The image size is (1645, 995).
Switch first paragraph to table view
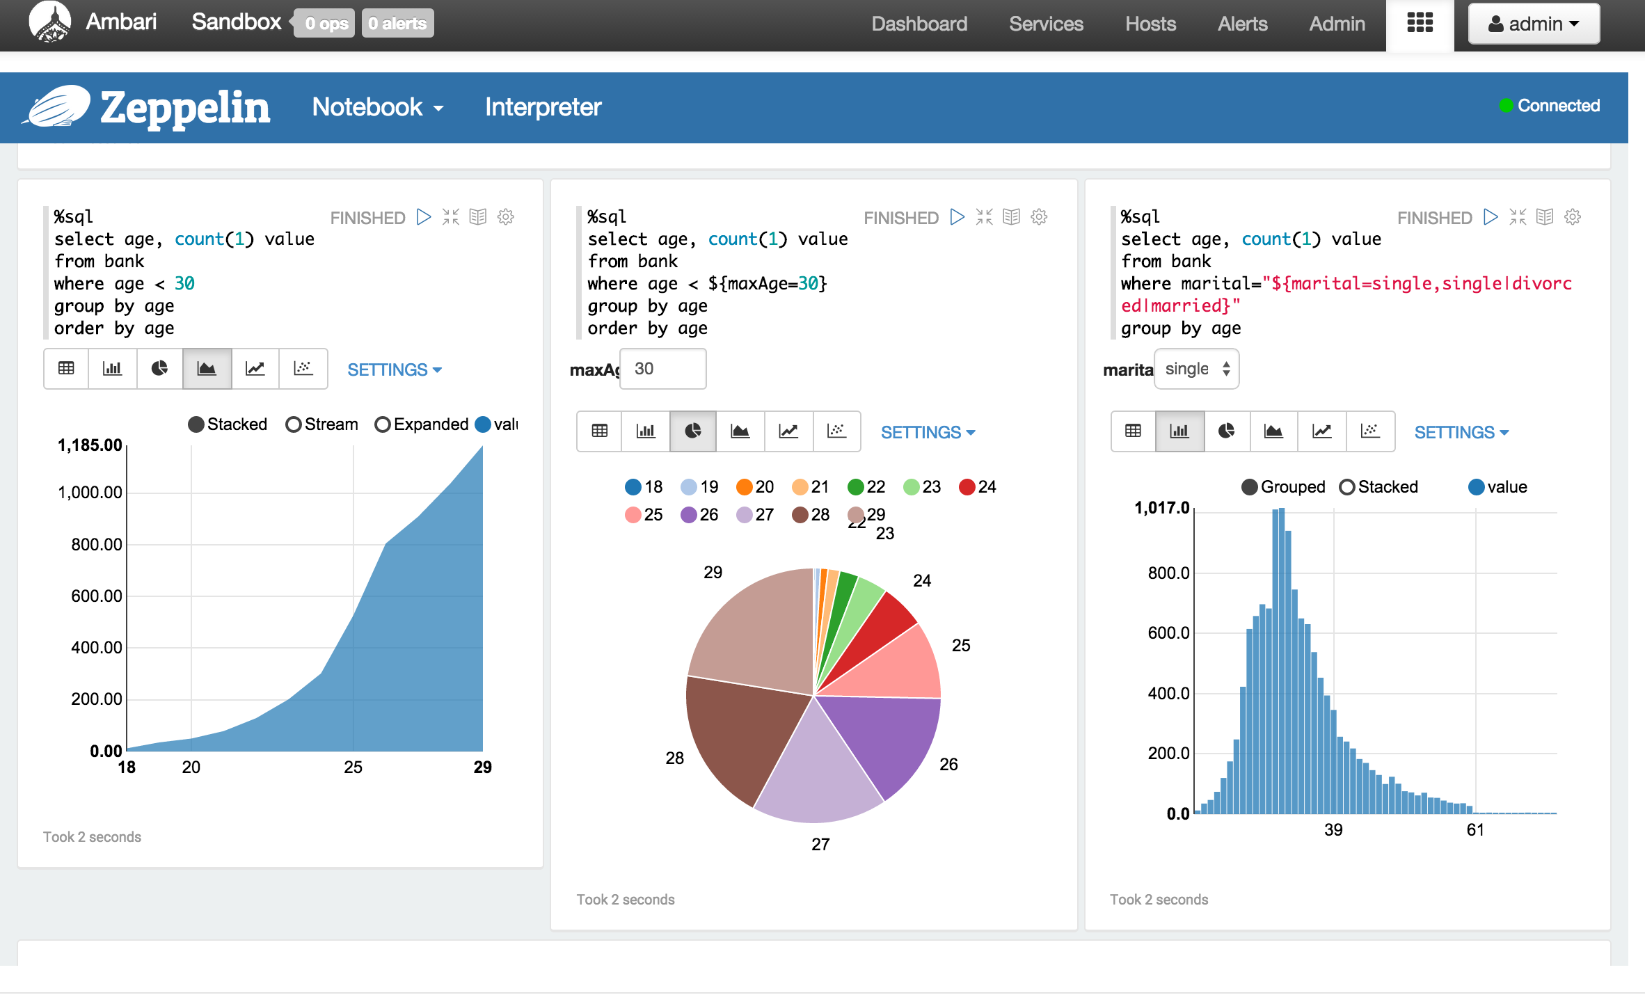click(x=66, y=369)
